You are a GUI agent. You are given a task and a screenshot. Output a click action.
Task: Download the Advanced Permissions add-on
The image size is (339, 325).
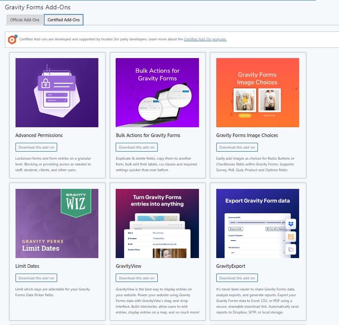coord(36,147)
